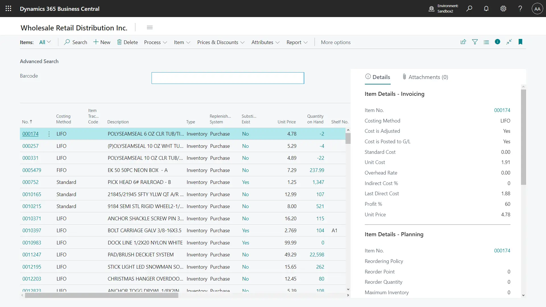The width and height of the screenshot is (546, 307).
Task: Expand the Process dropdown menu
Action: point(155,42)
